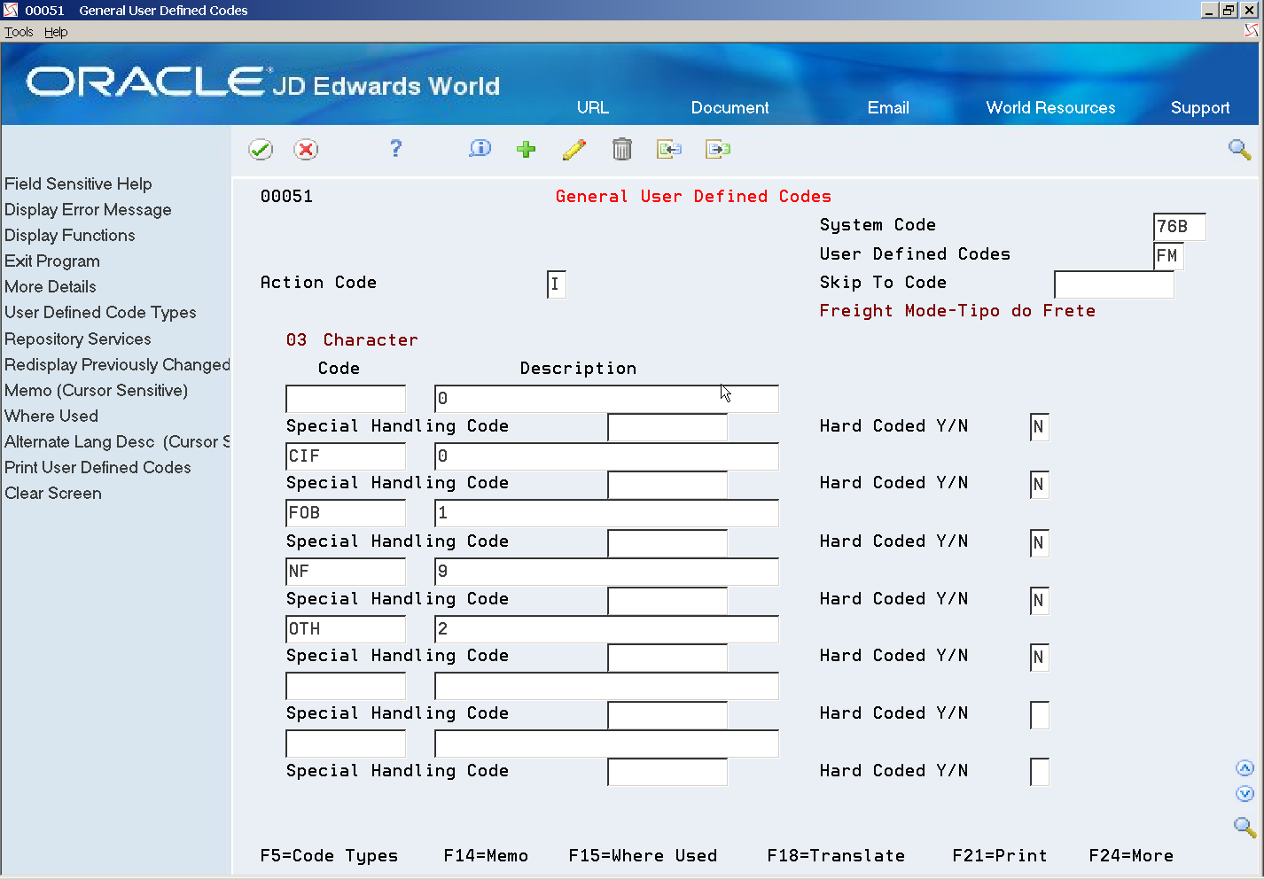Screen dimensions: 1264x880
Task: Click the Hard Coded Y/N field under CIF
Action: point(1040,484)
